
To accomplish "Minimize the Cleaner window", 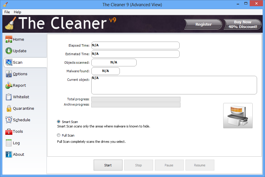I will pyautogui.click(x=238, y=4).
